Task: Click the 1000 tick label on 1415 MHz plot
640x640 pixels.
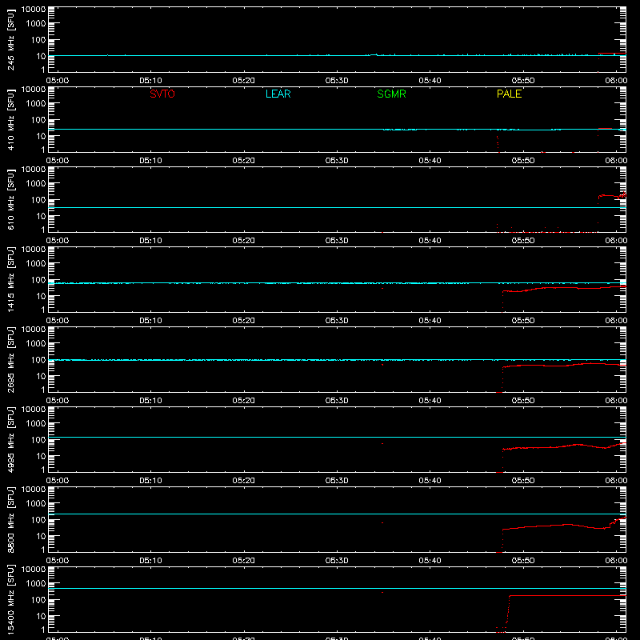Action: click(36, 263)
